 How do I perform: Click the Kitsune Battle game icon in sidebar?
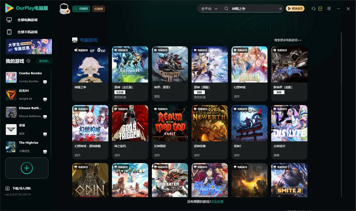coord(11,112)
